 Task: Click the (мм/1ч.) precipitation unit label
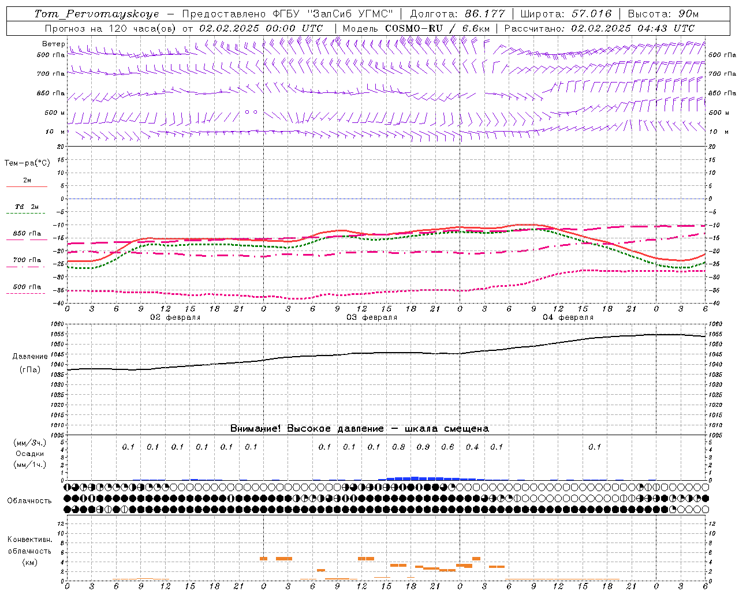click(30, 465)
